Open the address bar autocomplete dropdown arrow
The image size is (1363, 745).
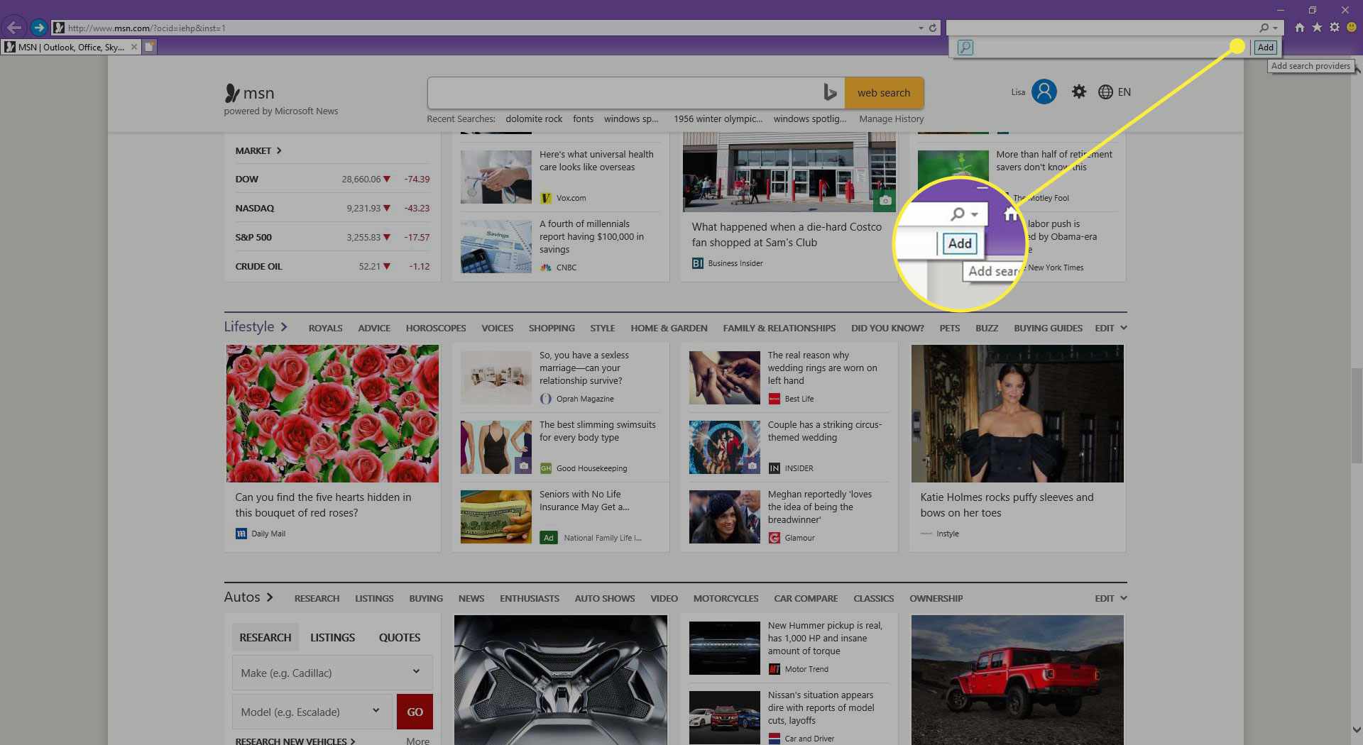[x=921, y=28]
